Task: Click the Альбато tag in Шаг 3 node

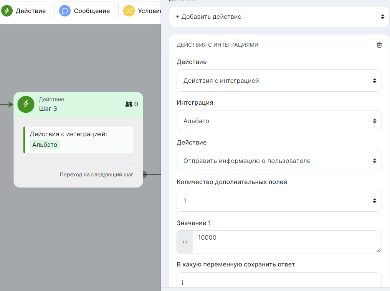Action: click(x=45, y=145)
